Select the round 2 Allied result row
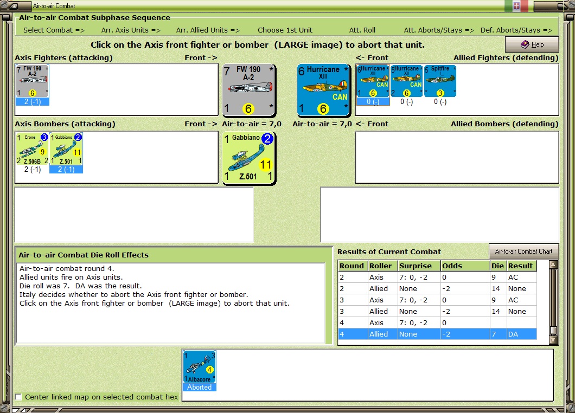 point(437,288)
